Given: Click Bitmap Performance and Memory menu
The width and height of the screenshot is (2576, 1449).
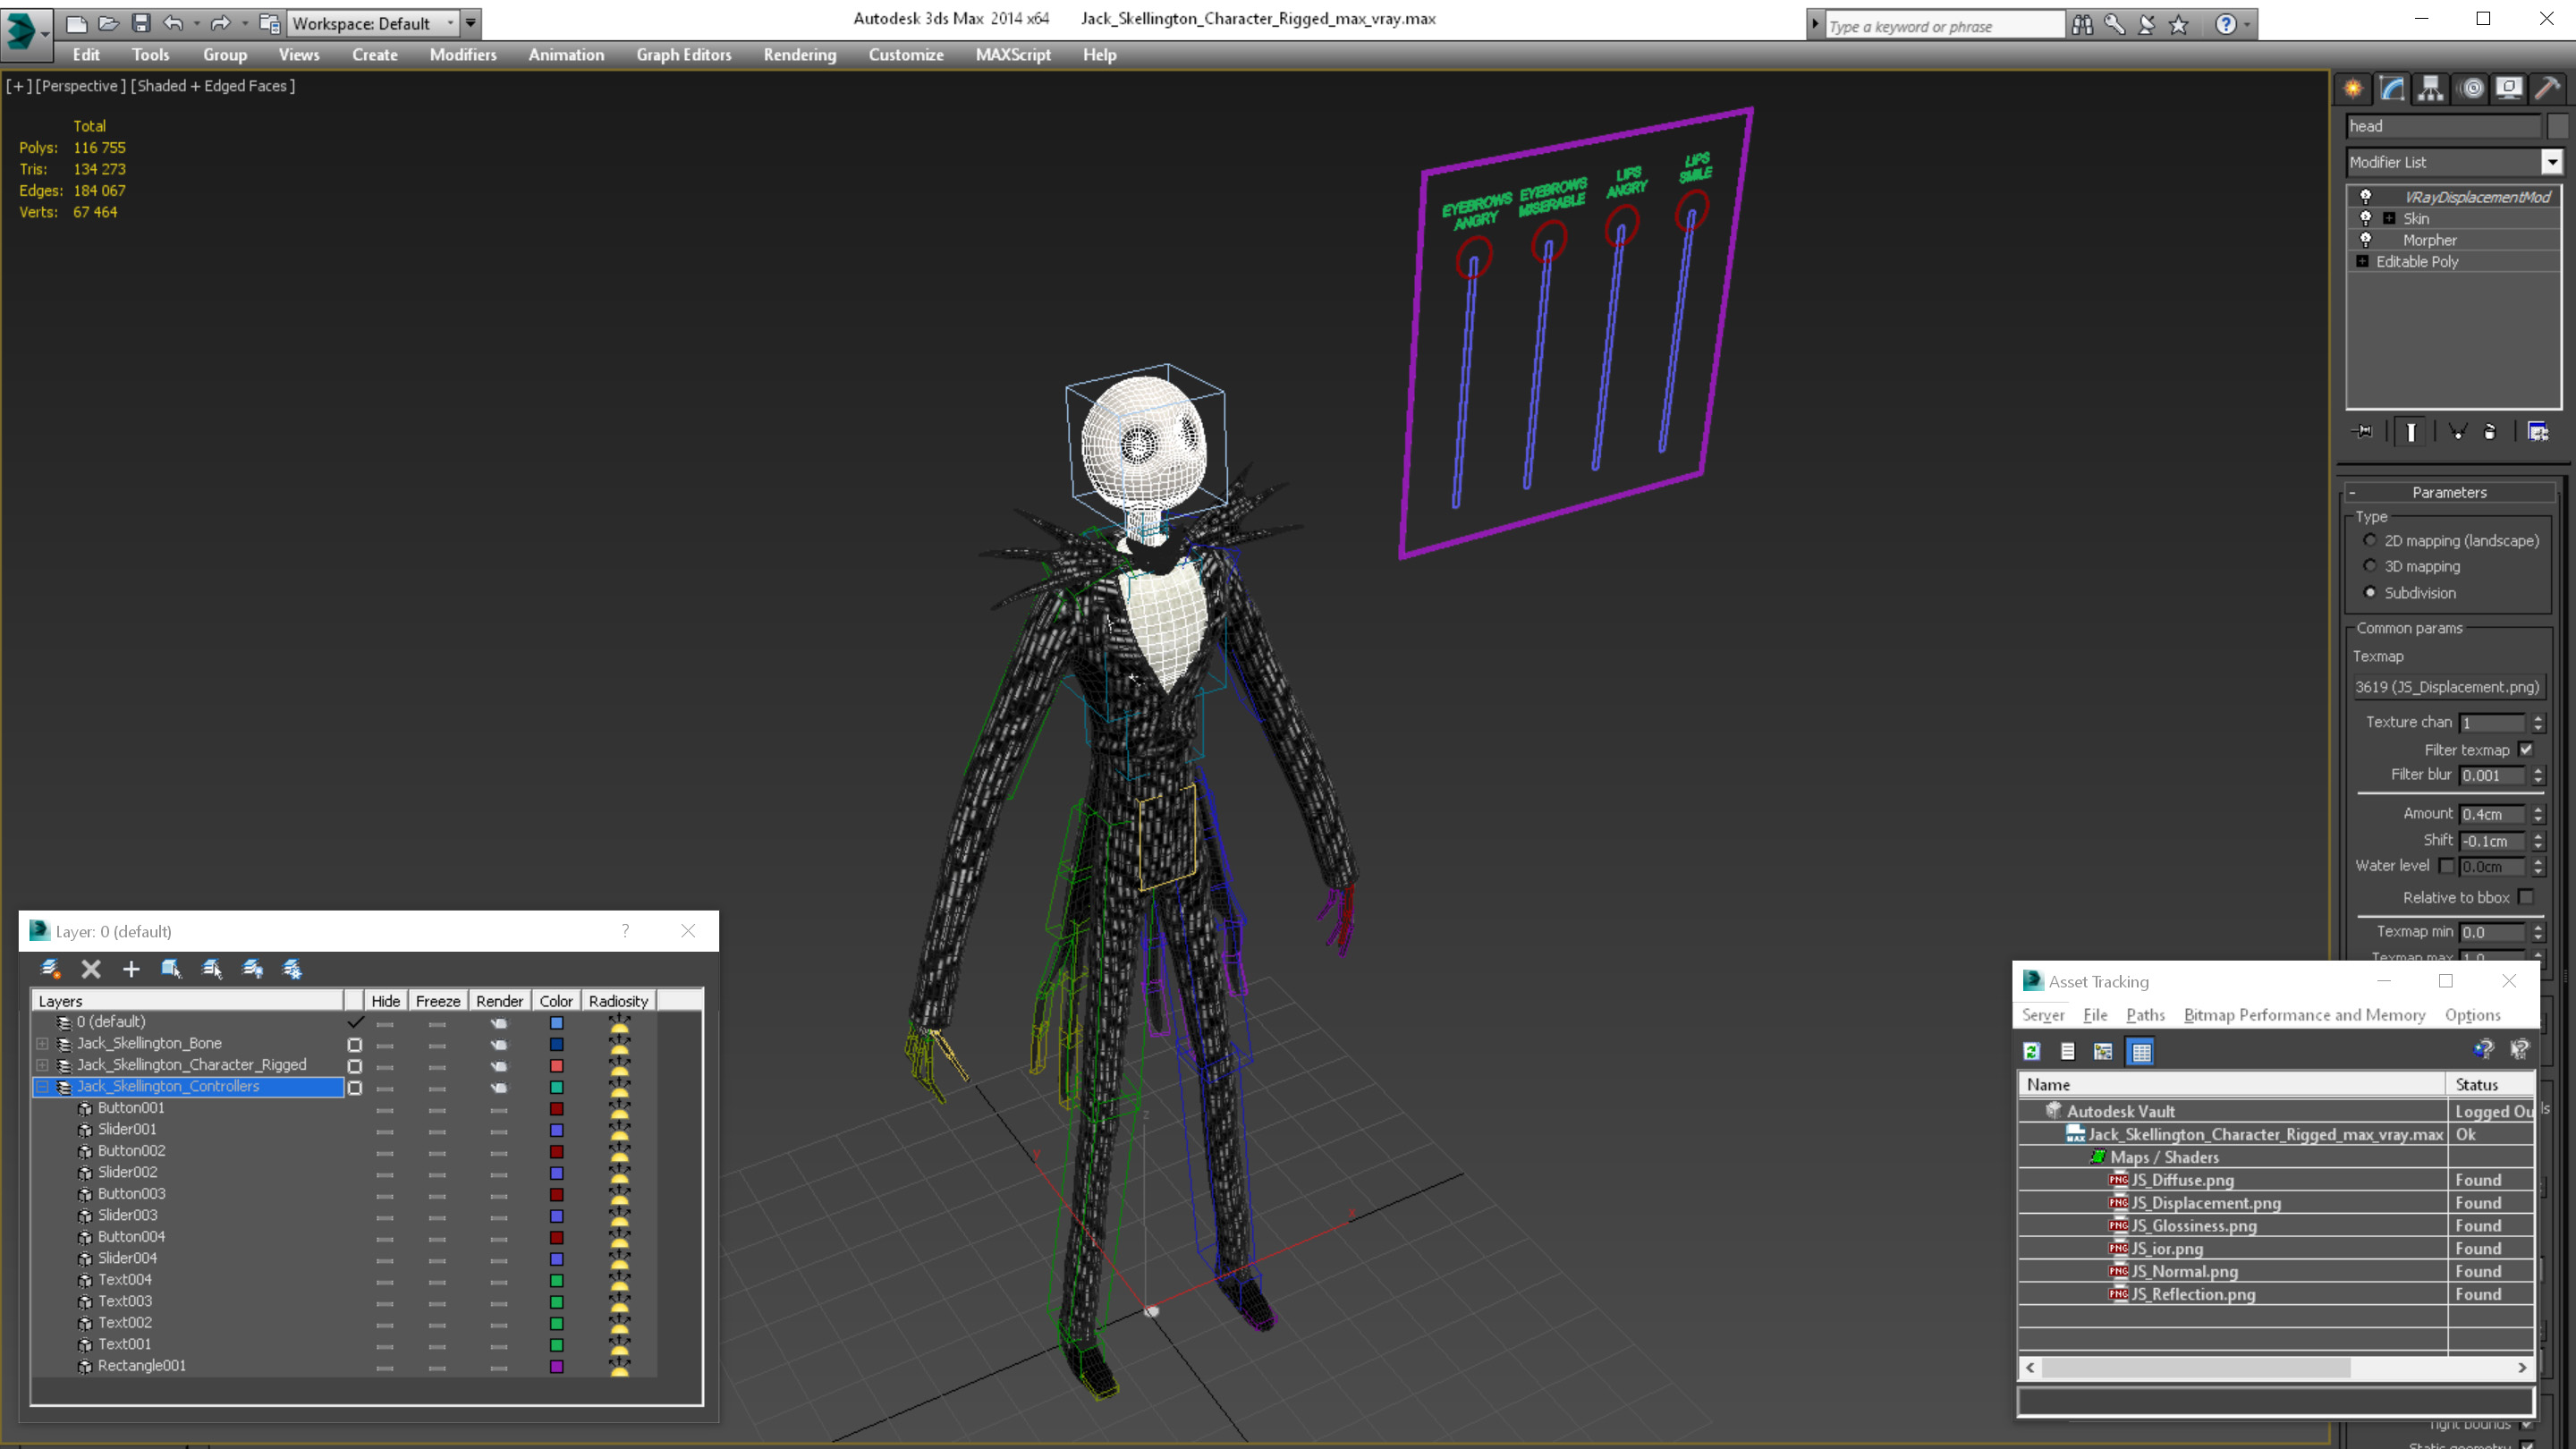Looking at the screenshot, I should [2305, 1015].
